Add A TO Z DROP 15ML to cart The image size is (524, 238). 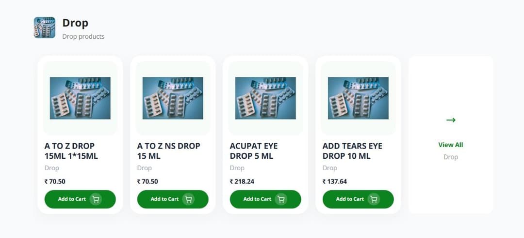(x=72, y=199)
